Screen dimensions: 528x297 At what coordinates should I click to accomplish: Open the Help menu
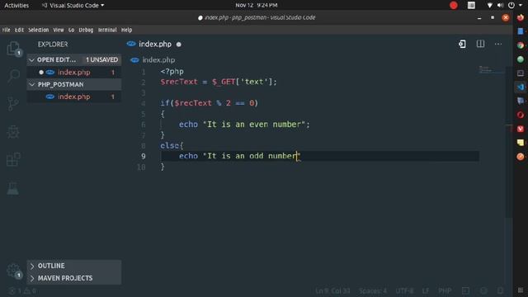coord(126,30)
